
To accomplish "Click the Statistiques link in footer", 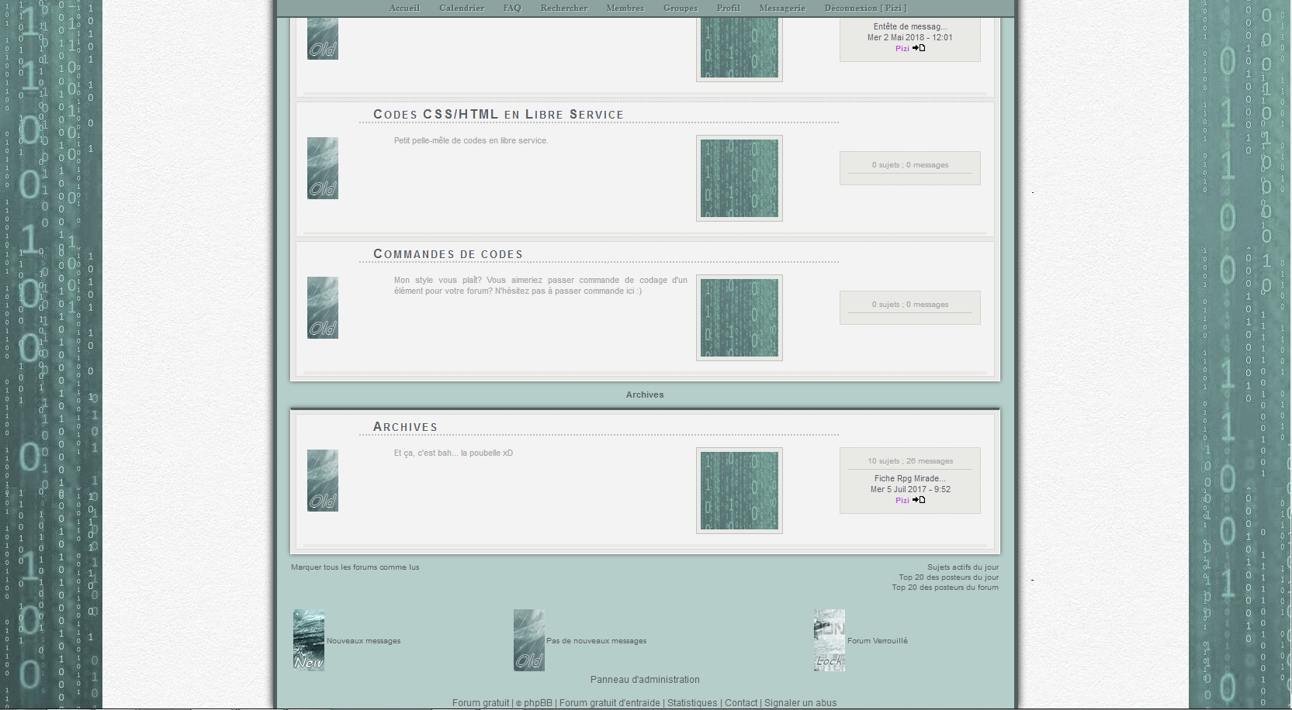I will (x=692, y=703).
